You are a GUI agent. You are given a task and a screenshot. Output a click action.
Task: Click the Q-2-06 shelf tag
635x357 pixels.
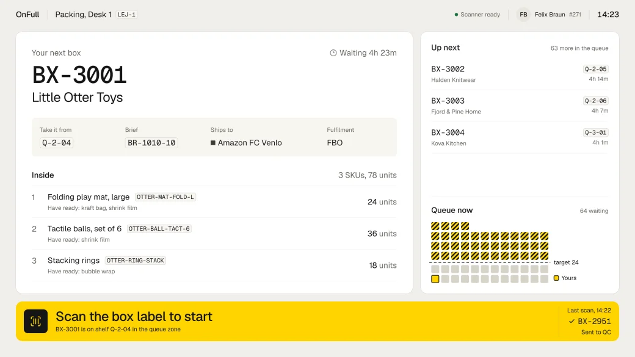tap(596, 101)
